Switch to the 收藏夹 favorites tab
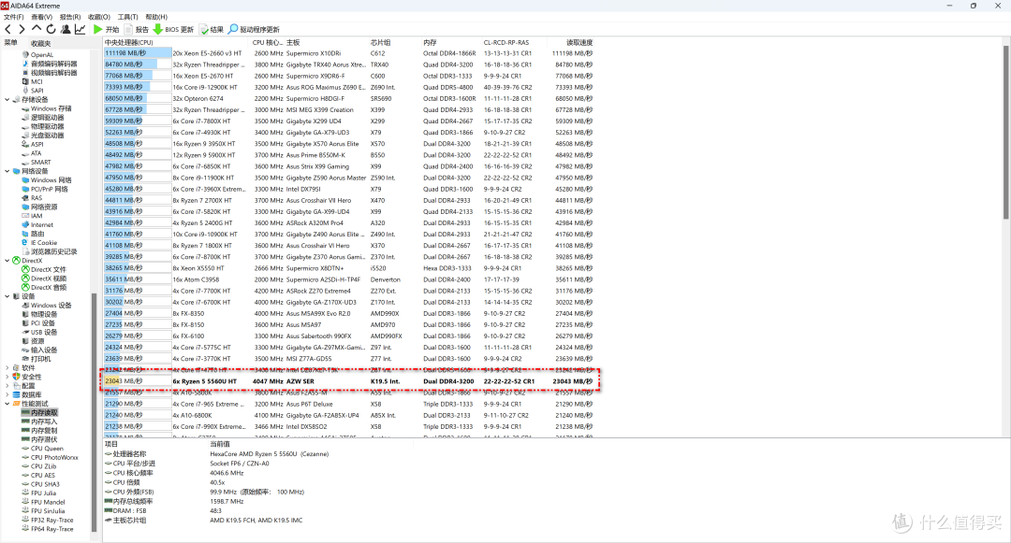 (x=41, y=43)
